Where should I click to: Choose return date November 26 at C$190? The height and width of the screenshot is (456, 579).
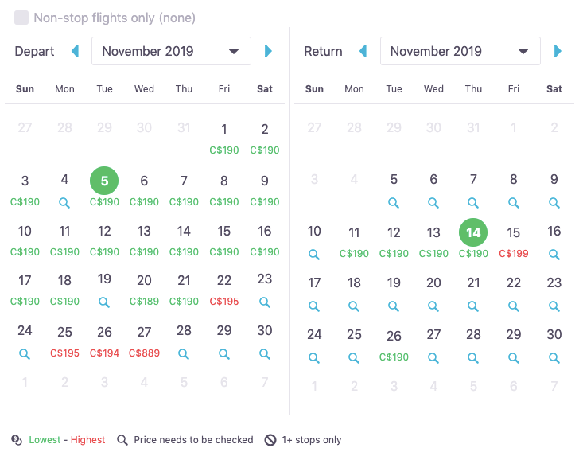click(394, 346)
